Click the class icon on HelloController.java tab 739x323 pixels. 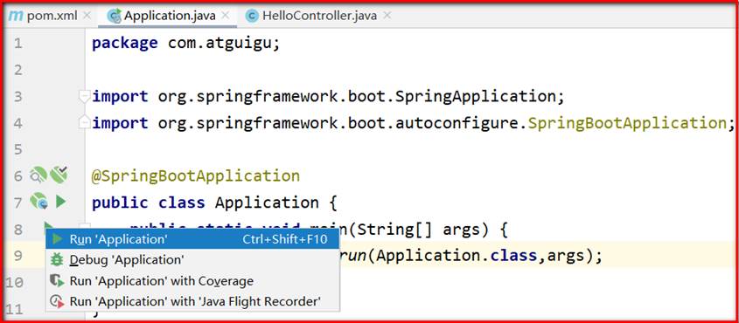pos(252,16)
